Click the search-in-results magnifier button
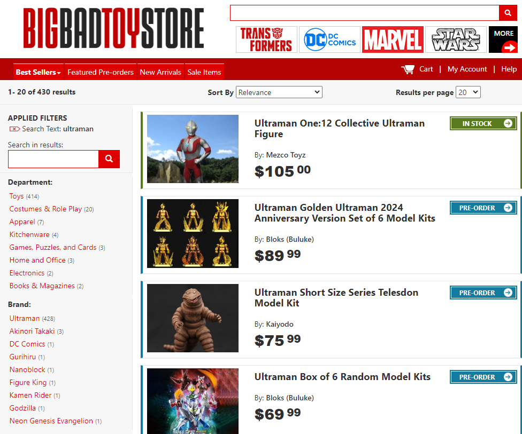This screenshot has height=434, width=522. click(109, 159)
